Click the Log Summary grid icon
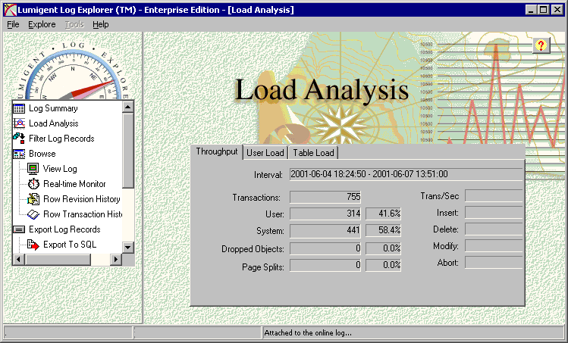The image size is (568, 343). click(x=19, y=108)
